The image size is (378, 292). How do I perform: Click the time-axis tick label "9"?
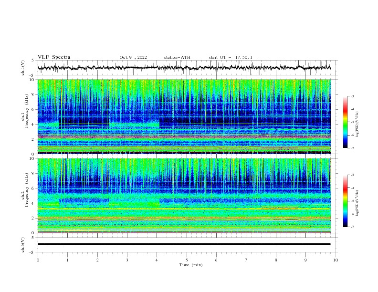[305, 260]
